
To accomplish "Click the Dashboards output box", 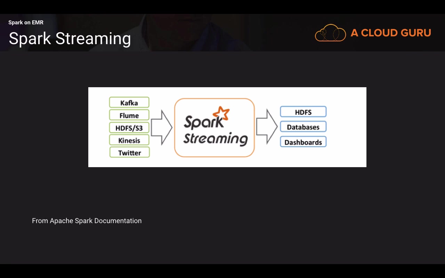I will tap(303, 142).
